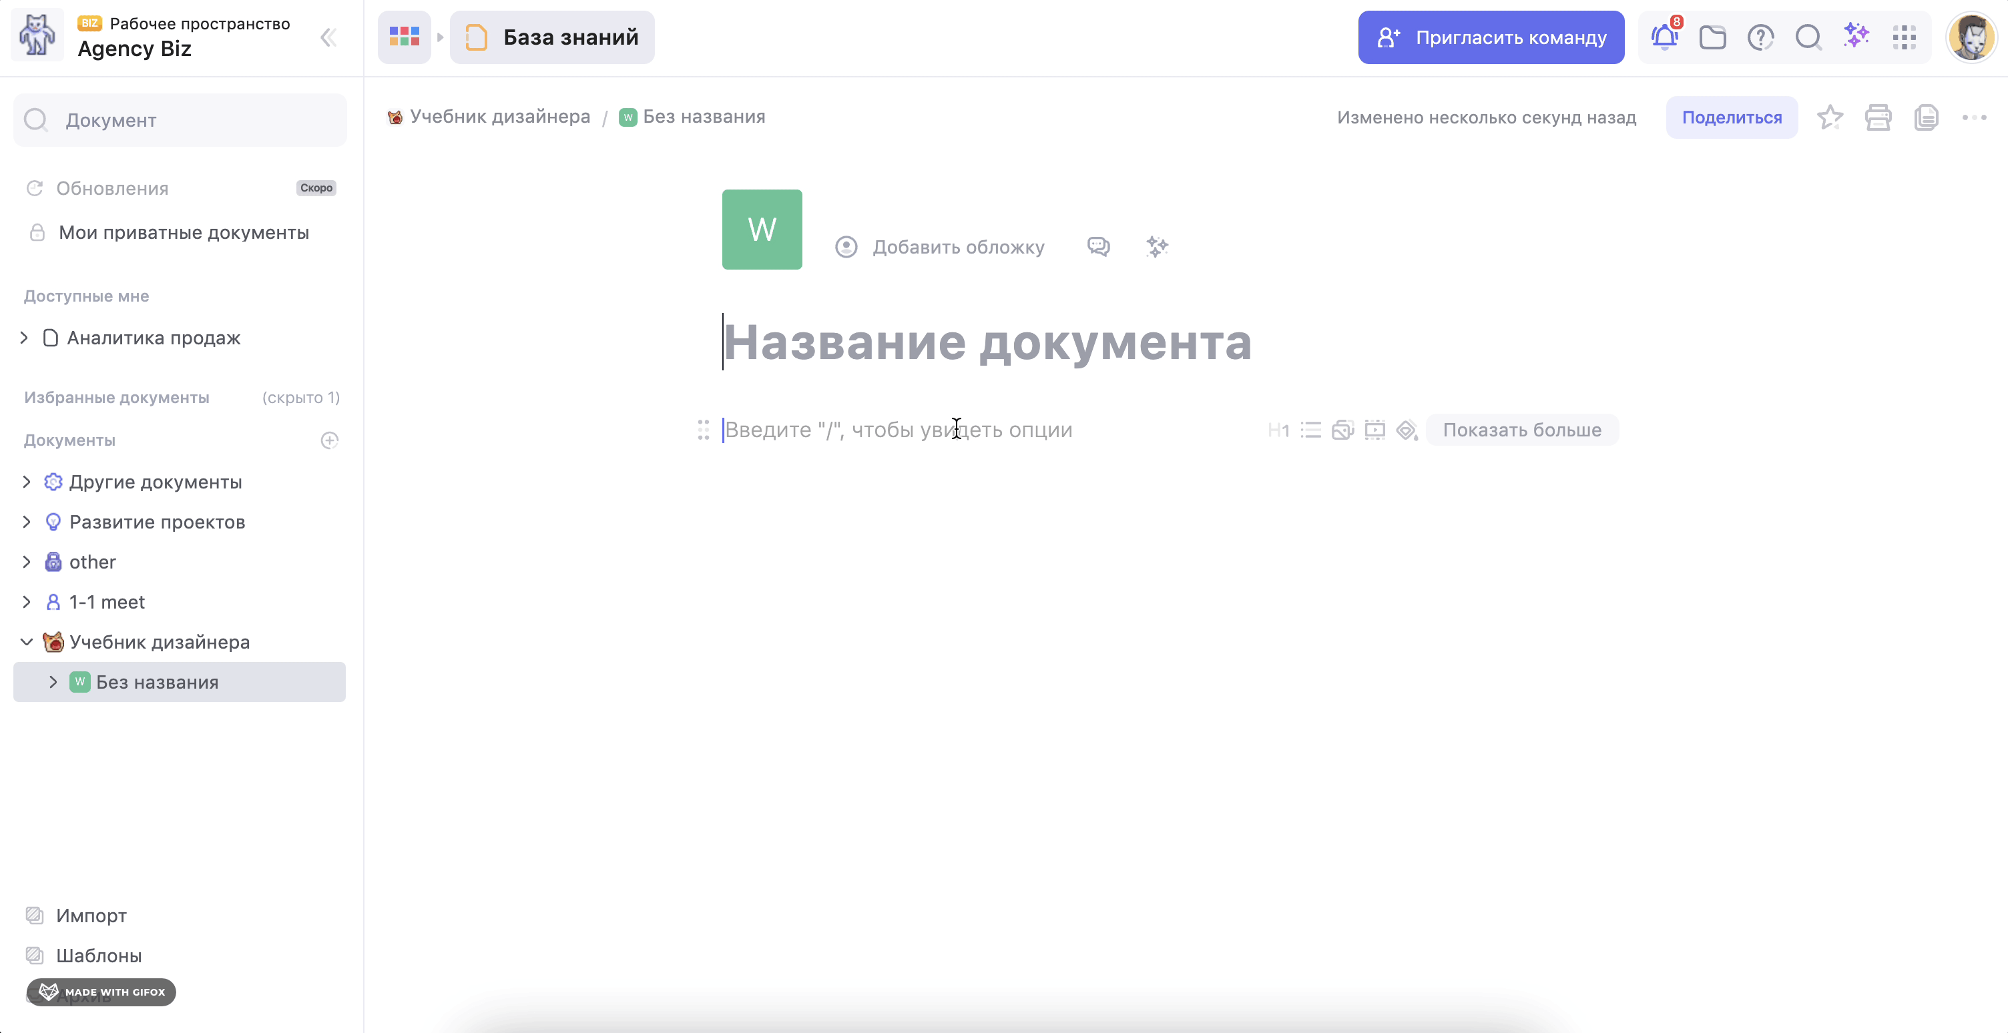Open the apps grid colored squares icon

pyautogui.click(x=404, y=37)
